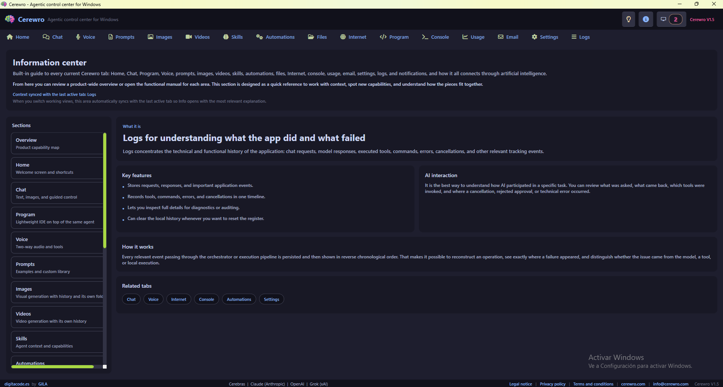
Task: Click the Logs hamburger lines icon
Action: click(x=574, y=37)
